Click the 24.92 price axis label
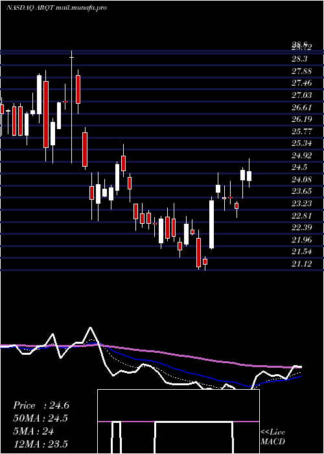 pos(301,156)
